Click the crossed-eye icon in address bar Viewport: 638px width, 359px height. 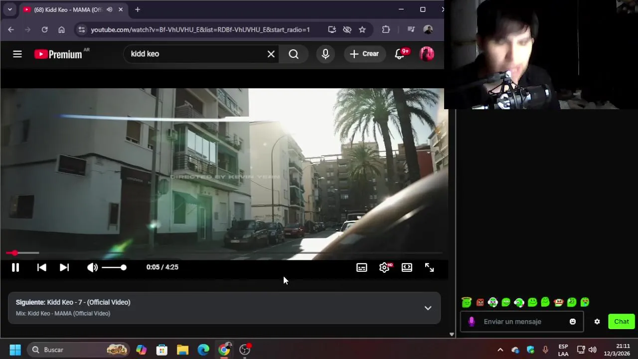pyautogui.click(x=347, y=30)
